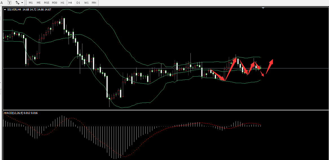Click the chart shift marker triangle
The height and width of the screenshot is (160, 329).
263,8
